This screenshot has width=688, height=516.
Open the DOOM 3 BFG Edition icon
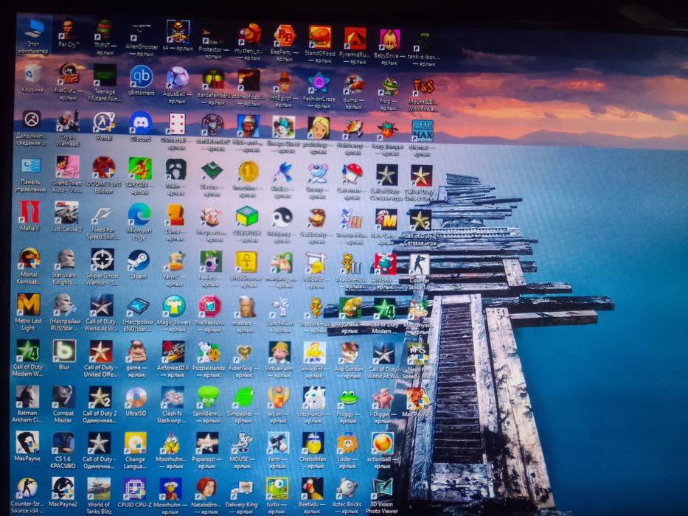pyautogui.click(x=103, y=167)
